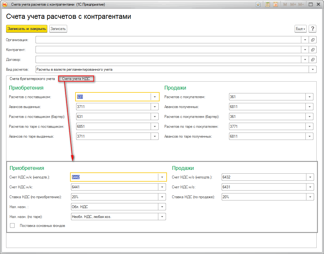Click the 1C application logo icon
The height and width of the screenshot is (254, 324).
pos(5,4)
